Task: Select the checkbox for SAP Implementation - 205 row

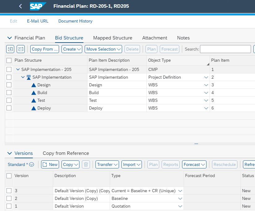Action: [x=9, y=69]
